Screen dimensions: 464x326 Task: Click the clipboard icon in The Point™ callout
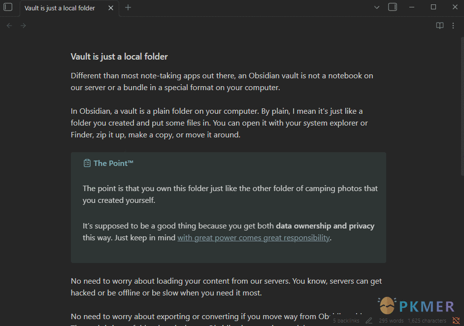(x=86, y=163)
